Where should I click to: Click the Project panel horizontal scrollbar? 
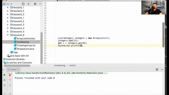click(17, 66)
